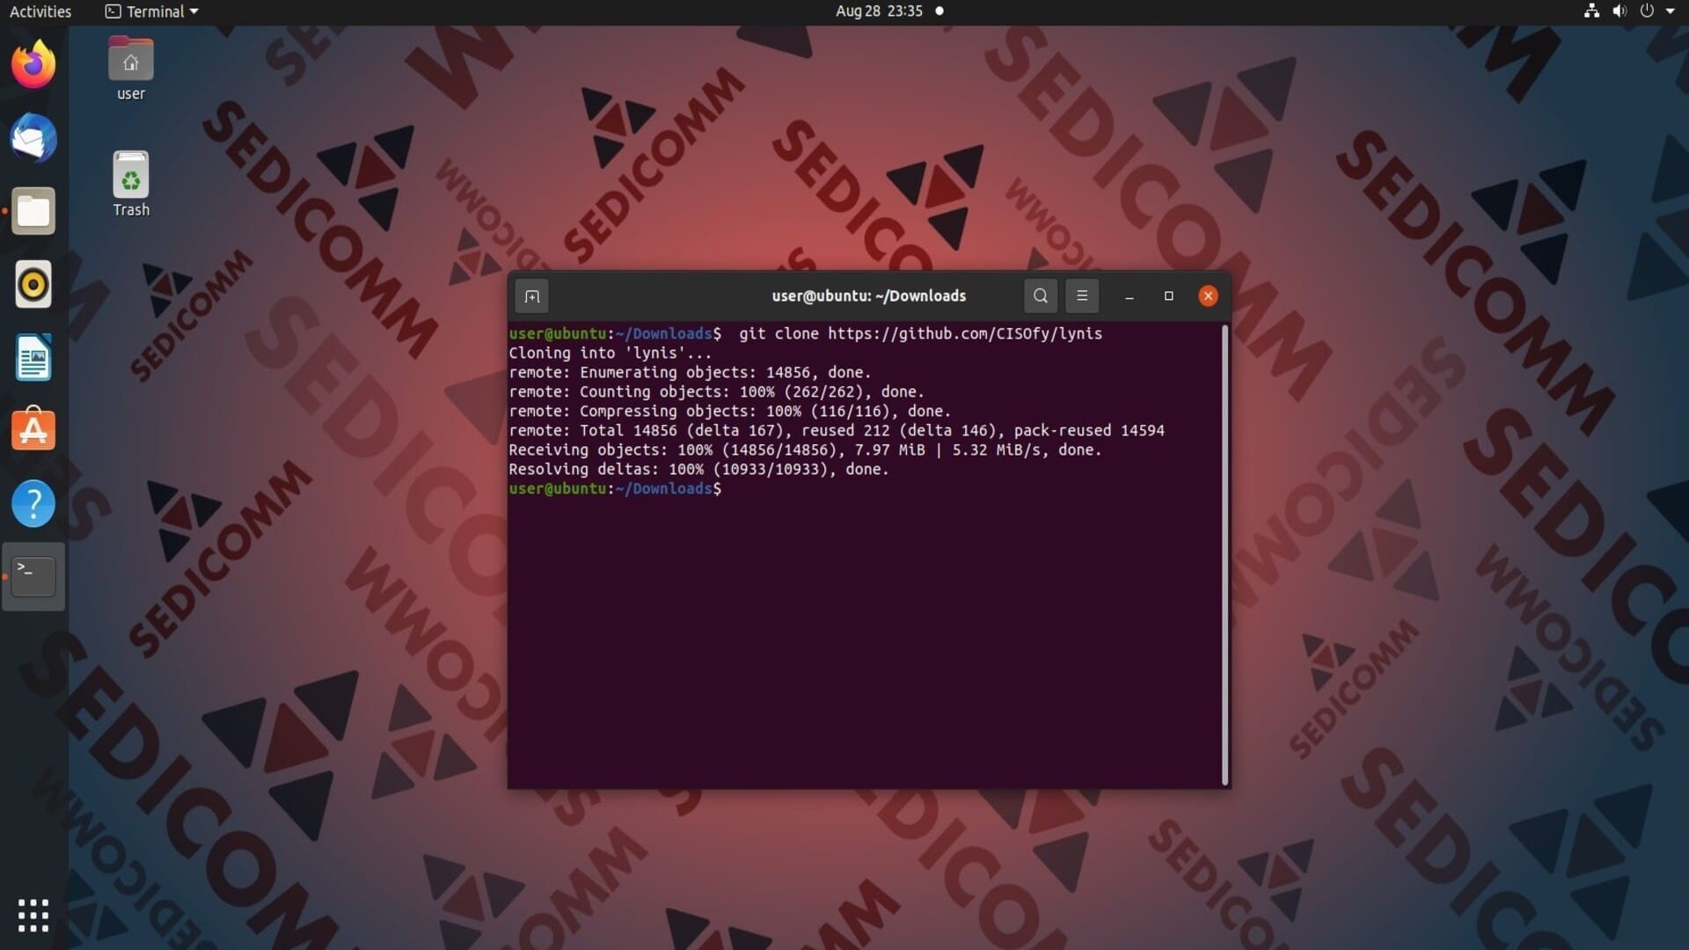Click the 'remote: Total 14856' line
This screenshot has height=950, width=1689.
click(x=837, y=430)
